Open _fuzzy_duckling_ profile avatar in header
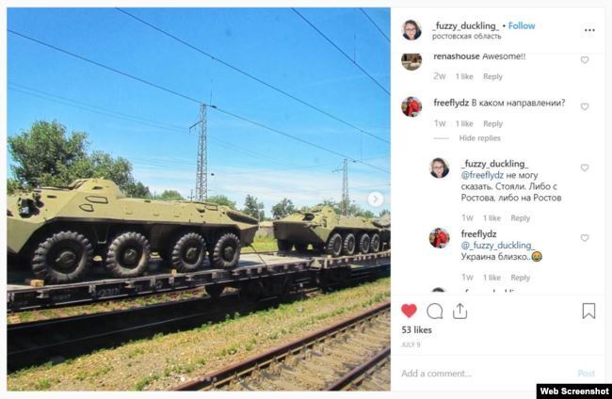612x399 pixels. pos(411,30)
